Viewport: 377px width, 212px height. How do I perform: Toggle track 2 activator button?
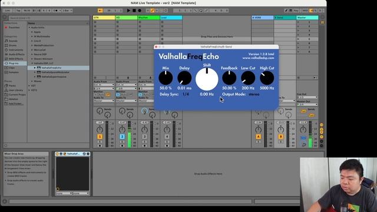click(x=122, y=137)
